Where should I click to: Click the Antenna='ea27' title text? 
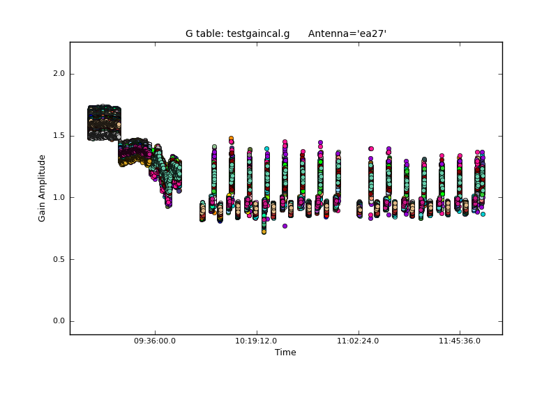pyautogui.click(x=347, y=33)
